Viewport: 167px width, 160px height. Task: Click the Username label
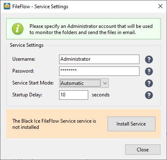click(24, 59)
